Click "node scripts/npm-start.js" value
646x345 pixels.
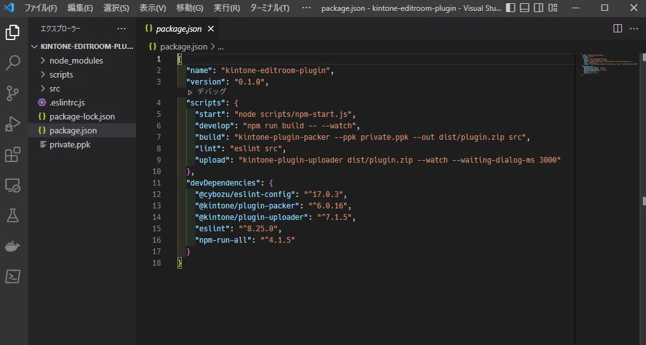[x=293, y=114]
